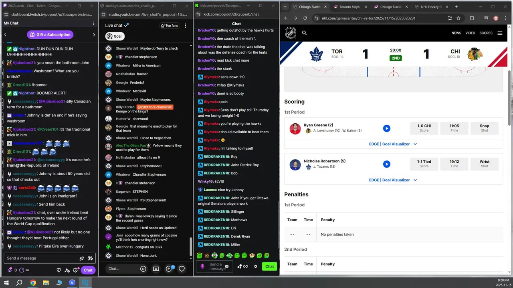Click right arrow beside Gift a Subscription
This screenshot has height=288, width=513.
[94, 35]
